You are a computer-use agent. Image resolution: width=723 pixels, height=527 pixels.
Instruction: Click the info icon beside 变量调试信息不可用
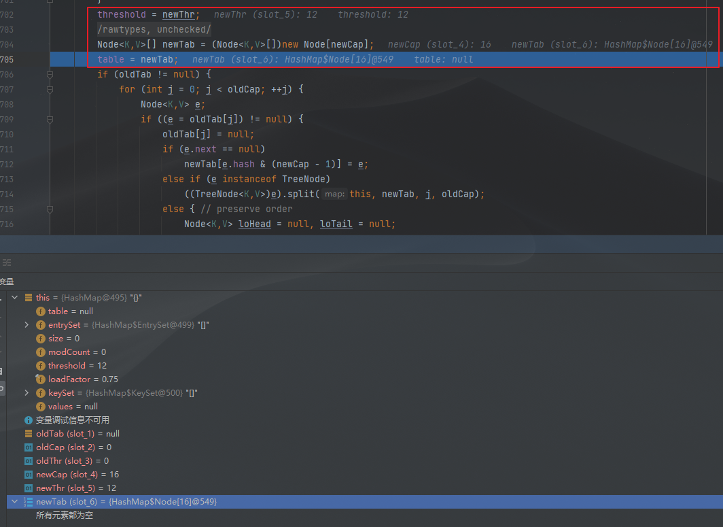coord(29,420)
